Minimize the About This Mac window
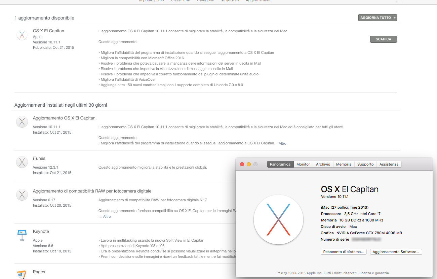 249,164
